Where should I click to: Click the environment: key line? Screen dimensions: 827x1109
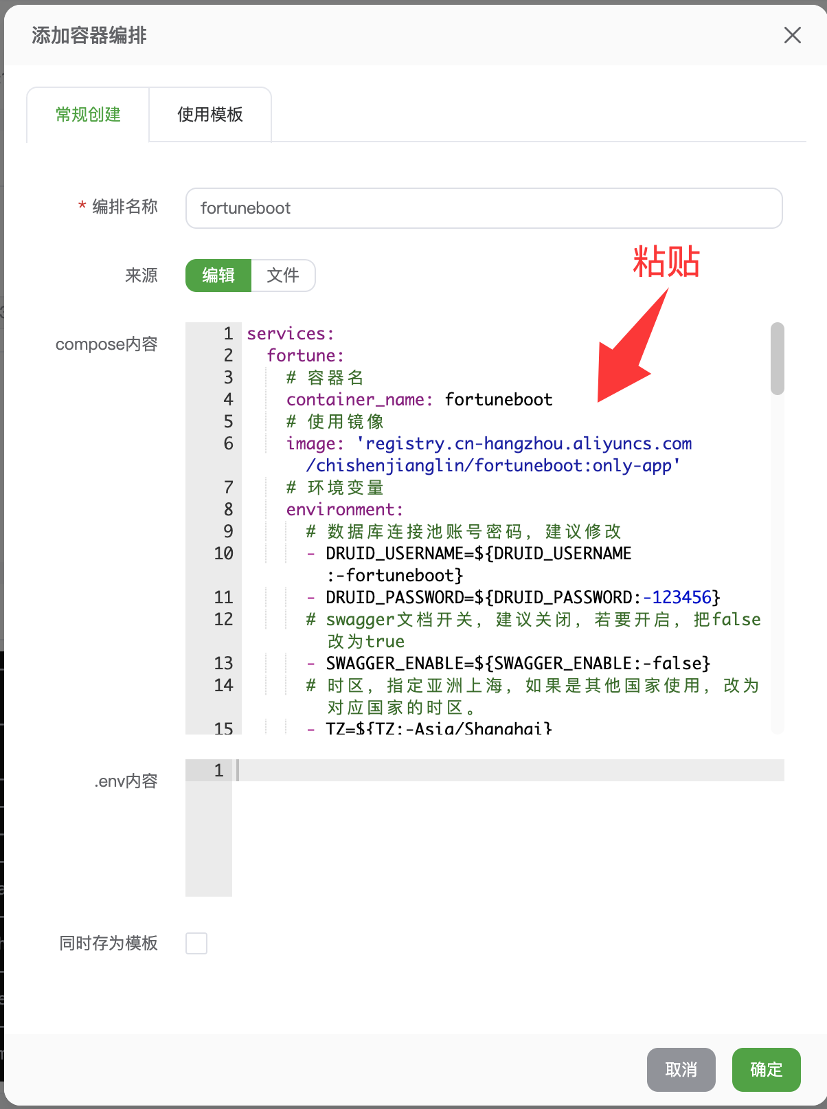(x=345, y=510)
